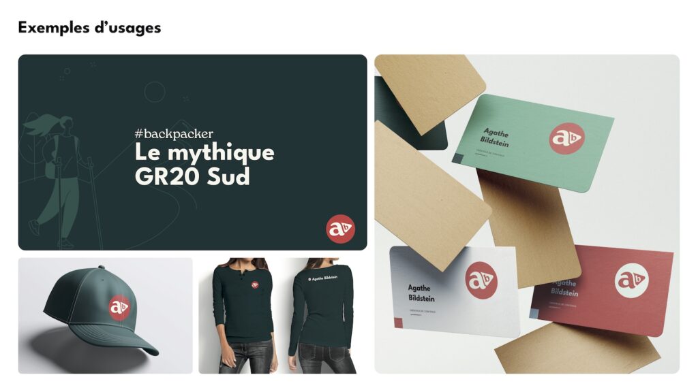Click the red logo on the dark banner
The height and width of the screenshot is (392, 698).
(x=341, y=229)
